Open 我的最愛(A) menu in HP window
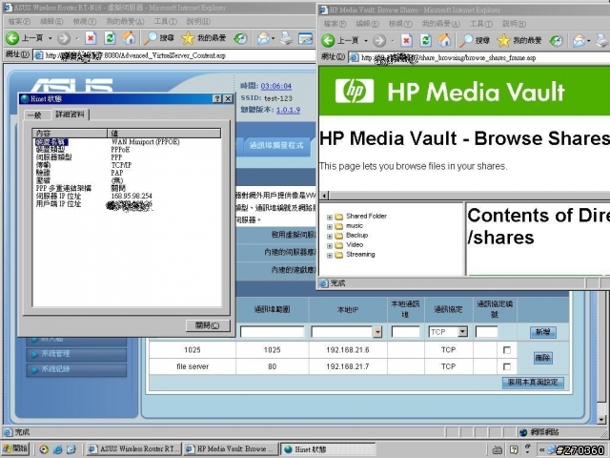Viewport: 610px width, 458px height. point(440,24)
